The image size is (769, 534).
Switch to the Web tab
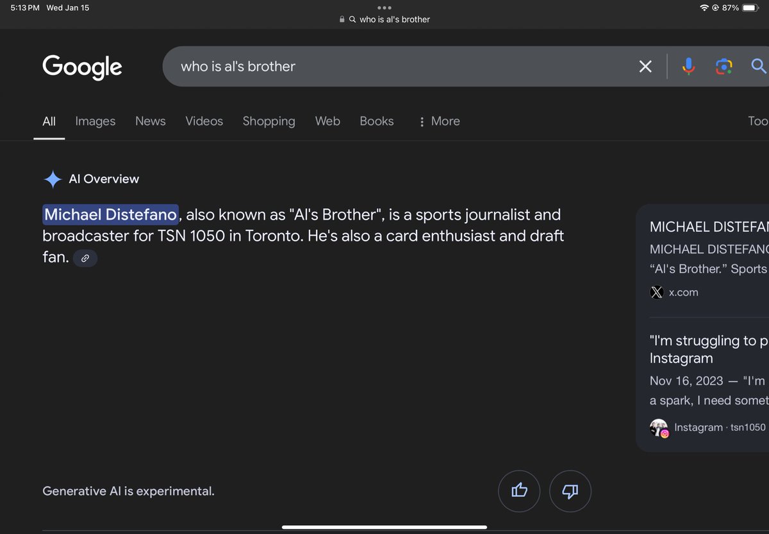click(327, 121)
